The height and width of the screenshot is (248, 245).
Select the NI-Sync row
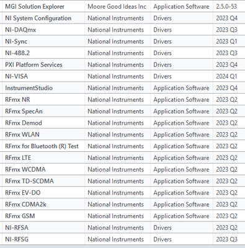[x=122, y=42]
